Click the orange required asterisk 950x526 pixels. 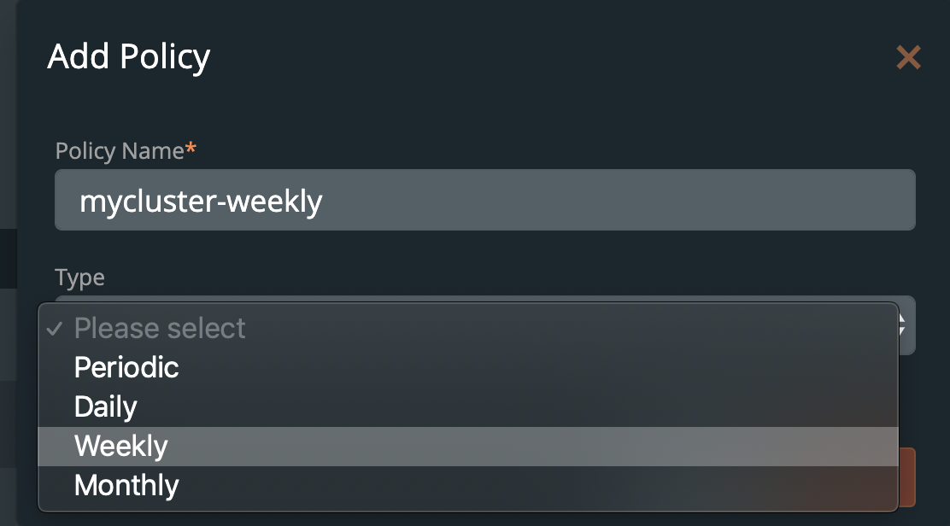coord(191,149)
